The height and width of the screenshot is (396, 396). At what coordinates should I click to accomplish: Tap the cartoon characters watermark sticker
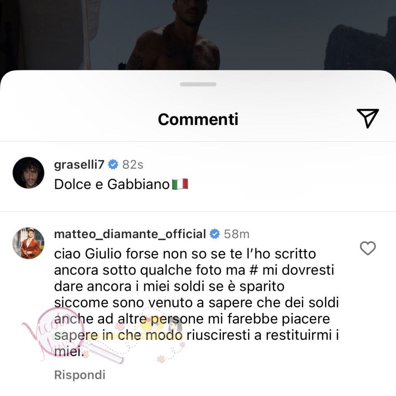pyautogui.click(x=162, y=326)
